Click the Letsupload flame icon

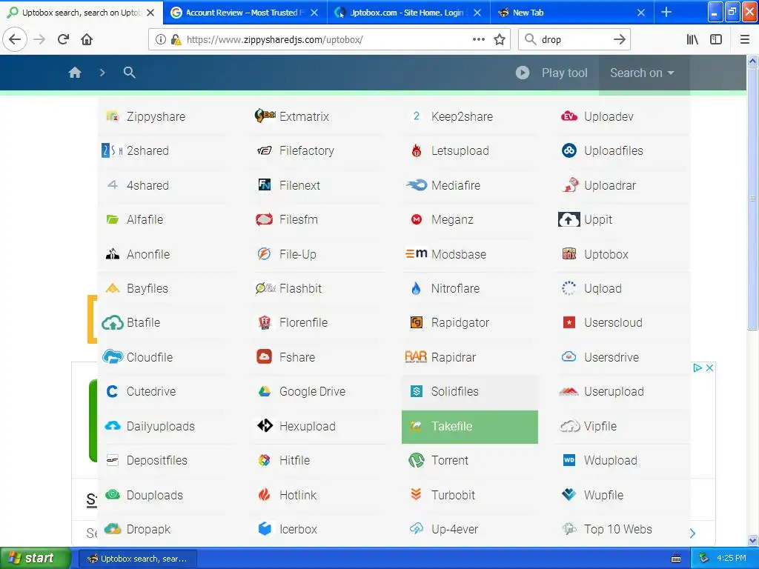point(417,151)
